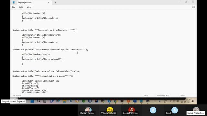
Task: Click the "System.out.println(ltr.previous());" line
Action: click(42, 59)
